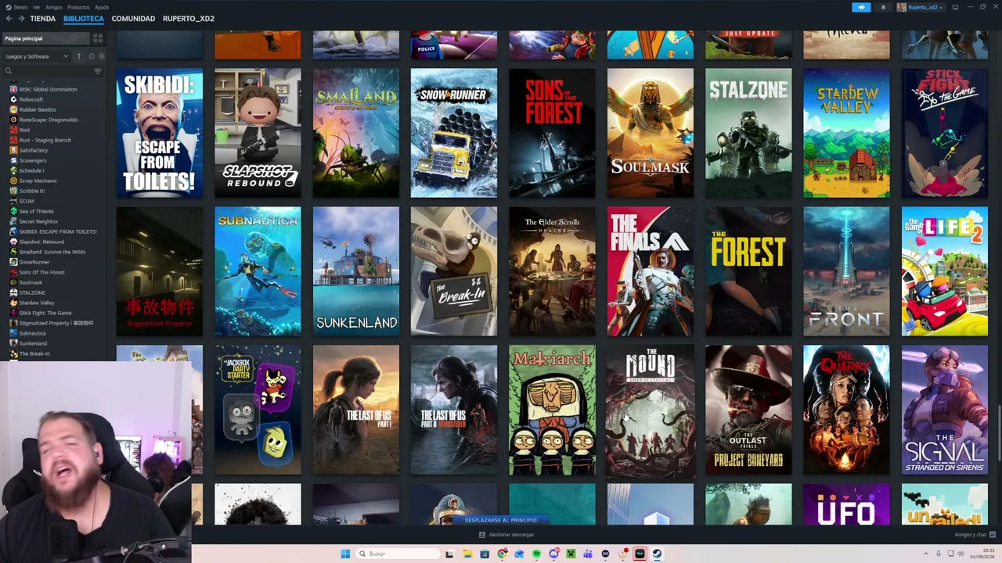Choose the Scrap Mechanic icon in sidebar
This screenshot has width=1002, height=563.
coord(13,181)
